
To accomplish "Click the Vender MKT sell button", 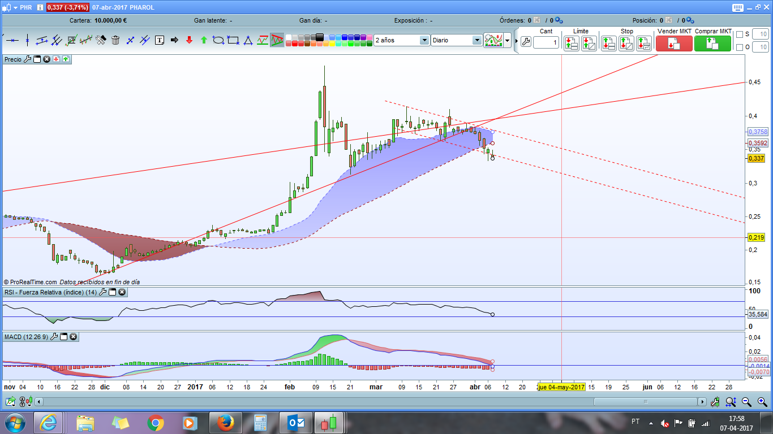I will 674,44.
